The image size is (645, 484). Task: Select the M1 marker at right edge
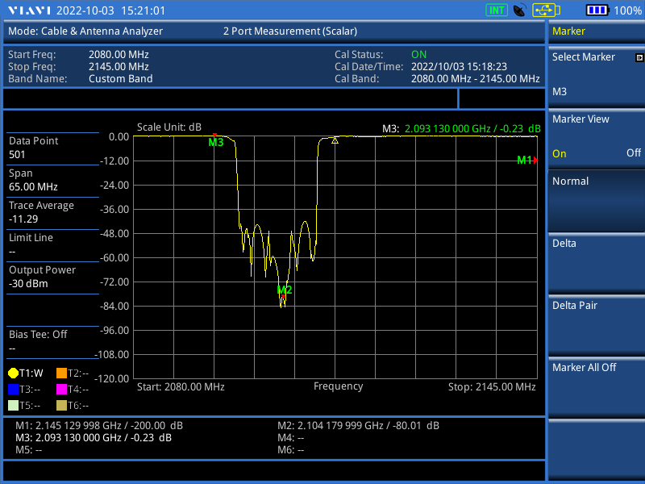pyautogui.click(x=527, y=160)
